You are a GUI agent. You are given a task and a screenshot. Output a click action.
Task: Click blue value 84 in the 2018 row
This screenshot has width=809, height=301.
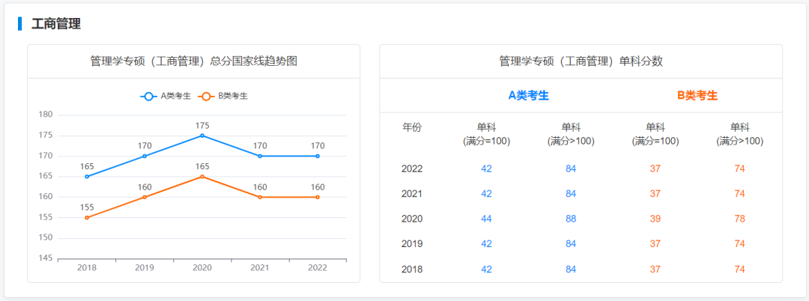[571, 270]
